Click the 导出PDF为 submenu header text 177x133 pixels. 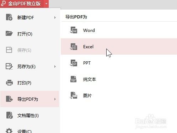click(76, 17)
